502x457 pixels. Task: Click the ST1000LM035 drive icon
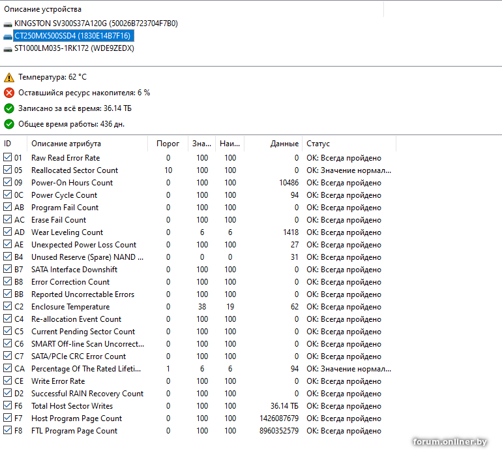(x=8, y=48)
